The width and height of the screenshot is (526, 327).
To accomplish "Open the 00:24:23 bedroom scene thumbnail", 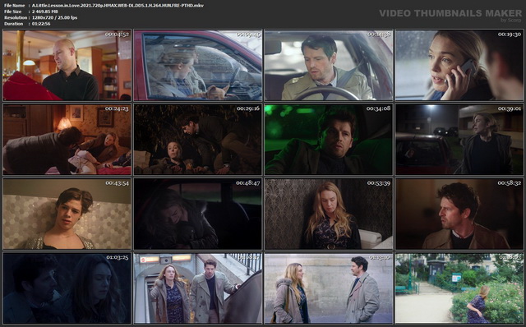I will (67, 140).
